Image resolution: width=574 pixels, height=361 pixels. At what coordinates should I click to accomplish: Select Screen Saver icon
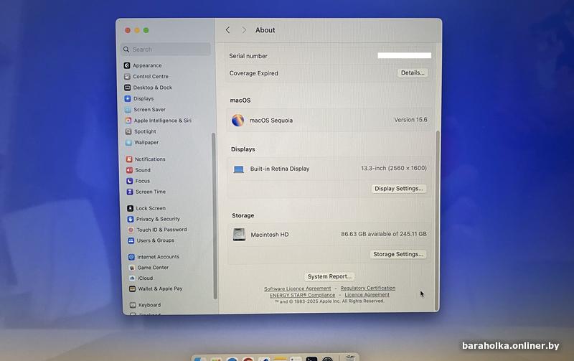coord(128,110)
